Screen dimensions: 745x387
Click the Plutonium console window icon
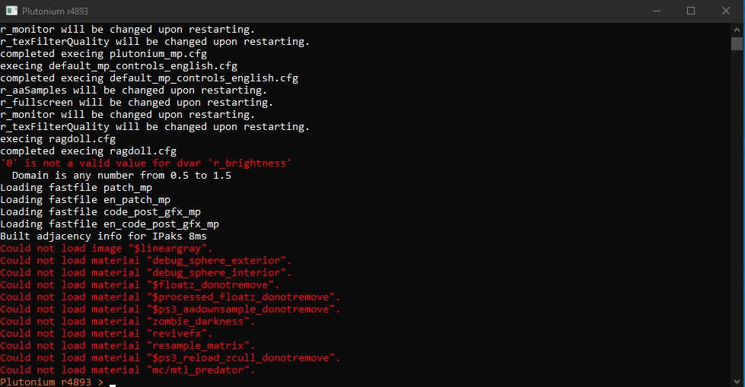click(11, 11)
